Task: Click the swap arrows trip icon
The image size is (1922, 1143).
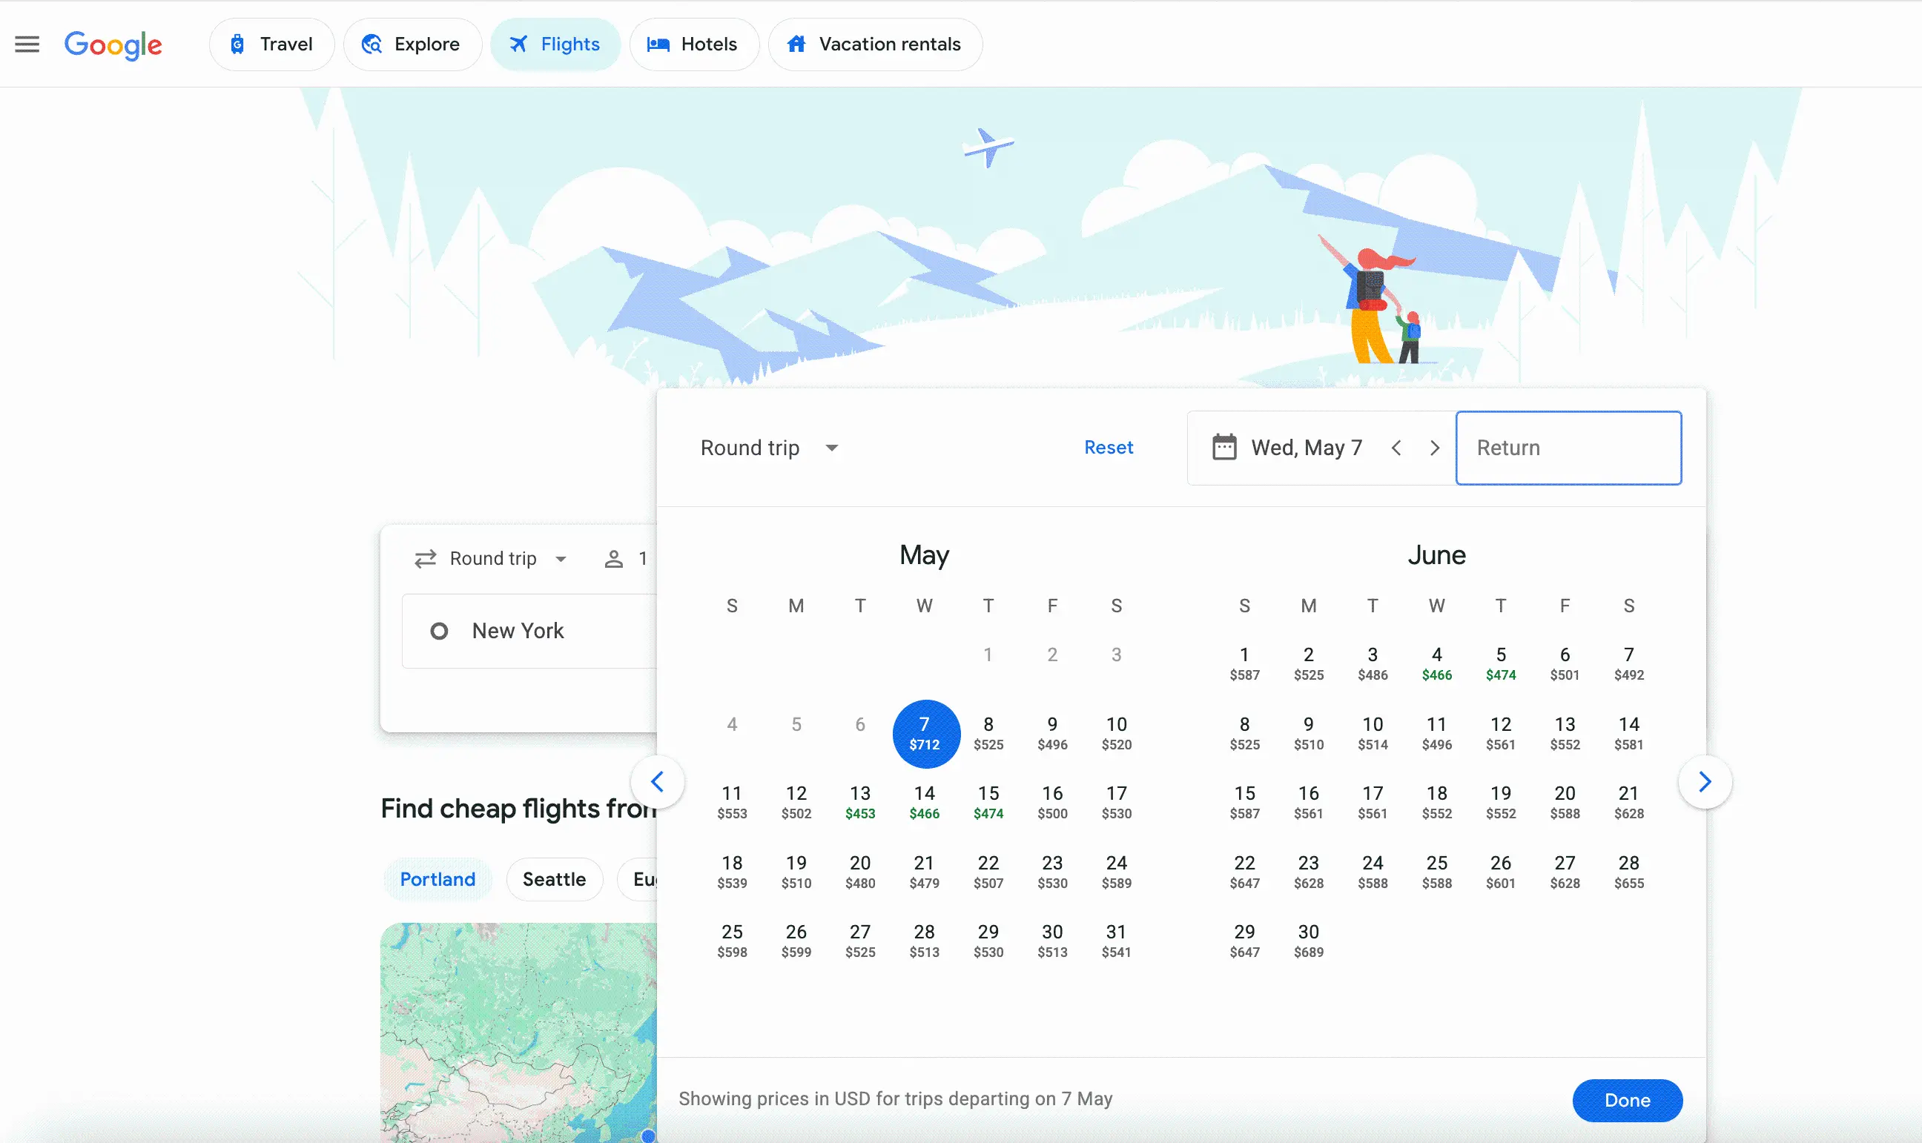Action: click(425, 559)
